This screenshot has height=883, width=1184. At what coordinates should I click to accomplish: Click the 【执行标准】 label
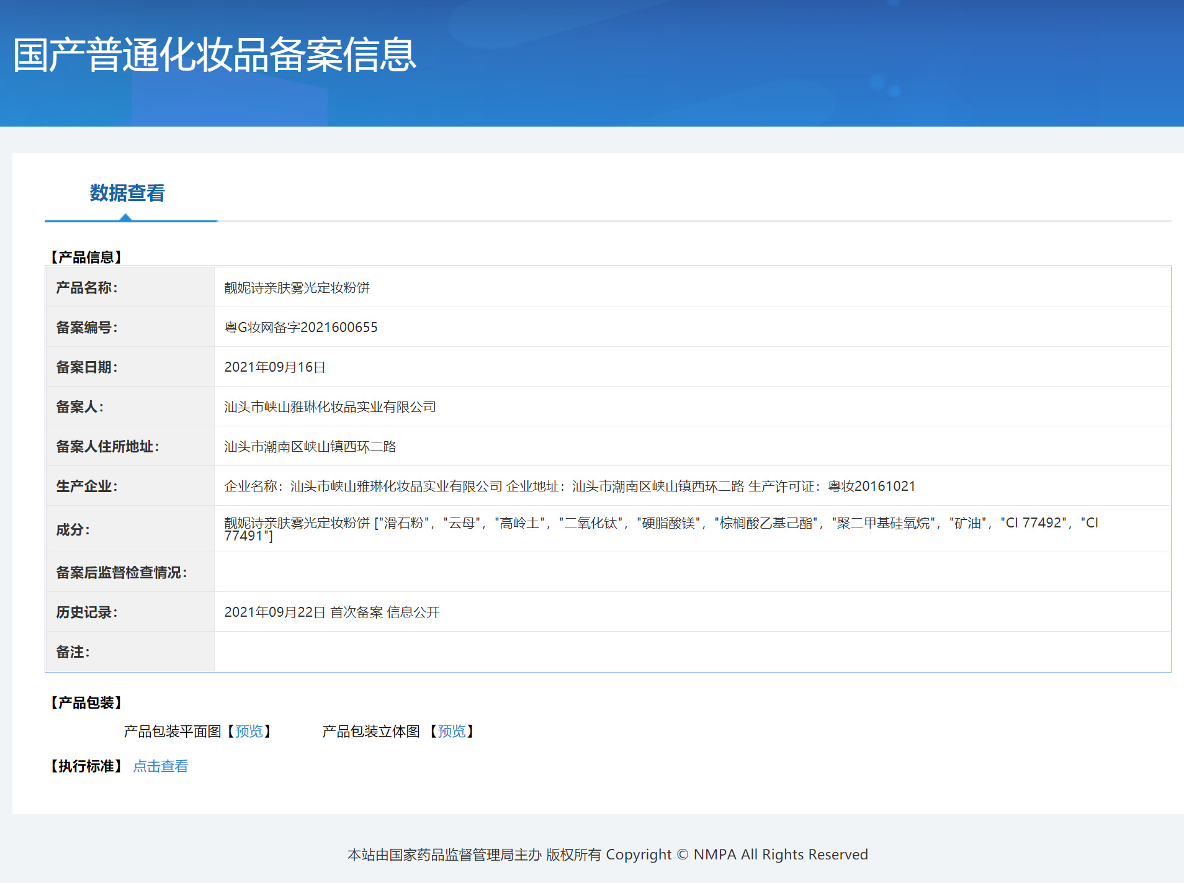coord(86,766)
